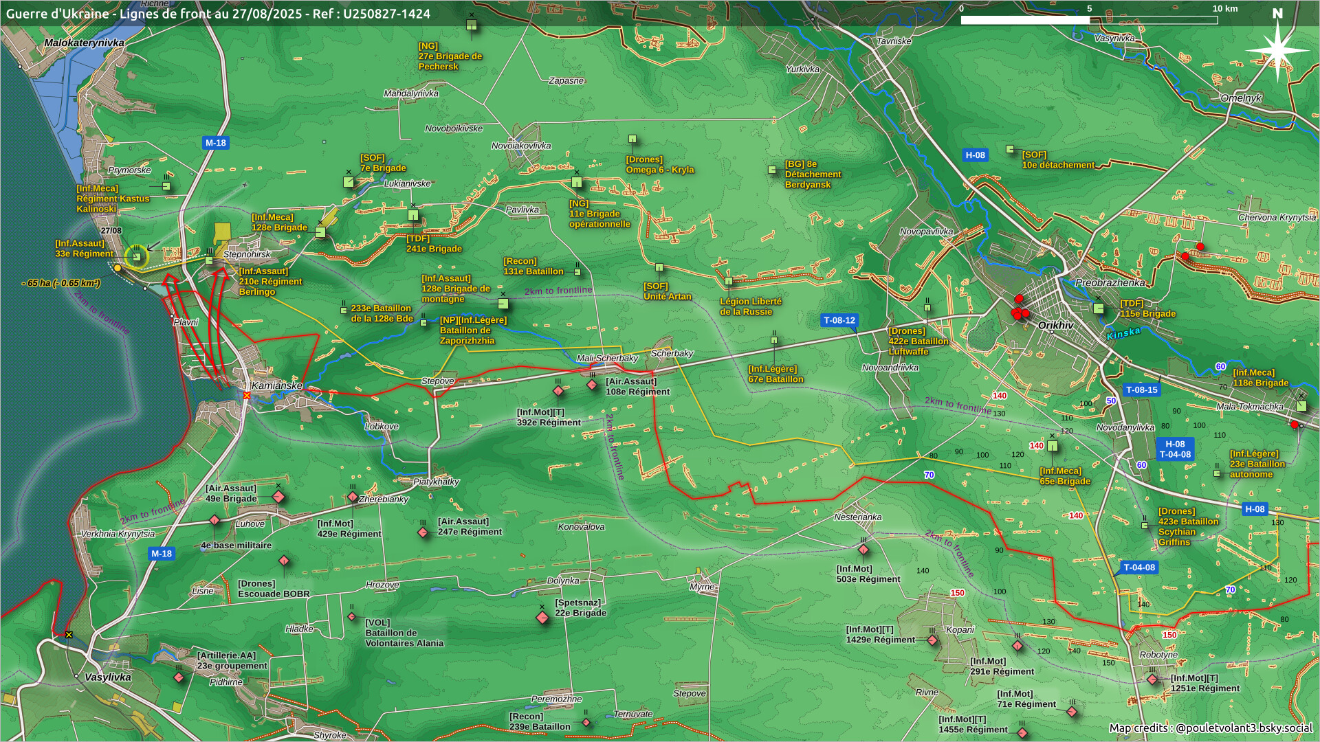Image resolution: width=1320 pixels, height=742 pixels.
Task: Click the red 503e Régiment diamond marker
Action: point(863,550)
